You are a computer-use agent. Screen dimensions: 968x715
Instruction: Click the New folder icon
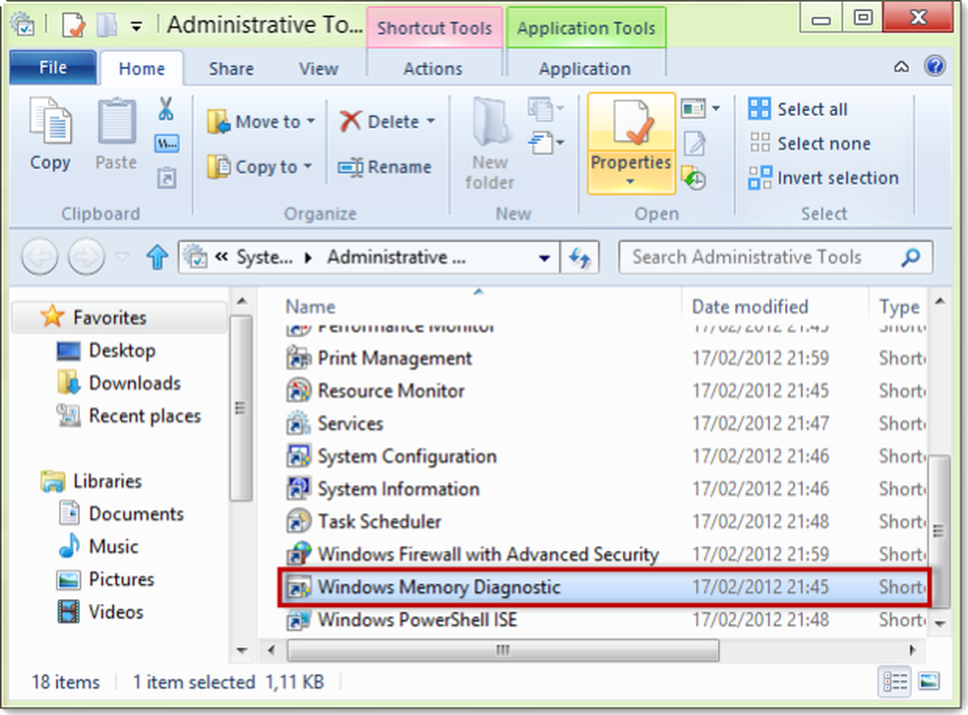click(490, 122)
